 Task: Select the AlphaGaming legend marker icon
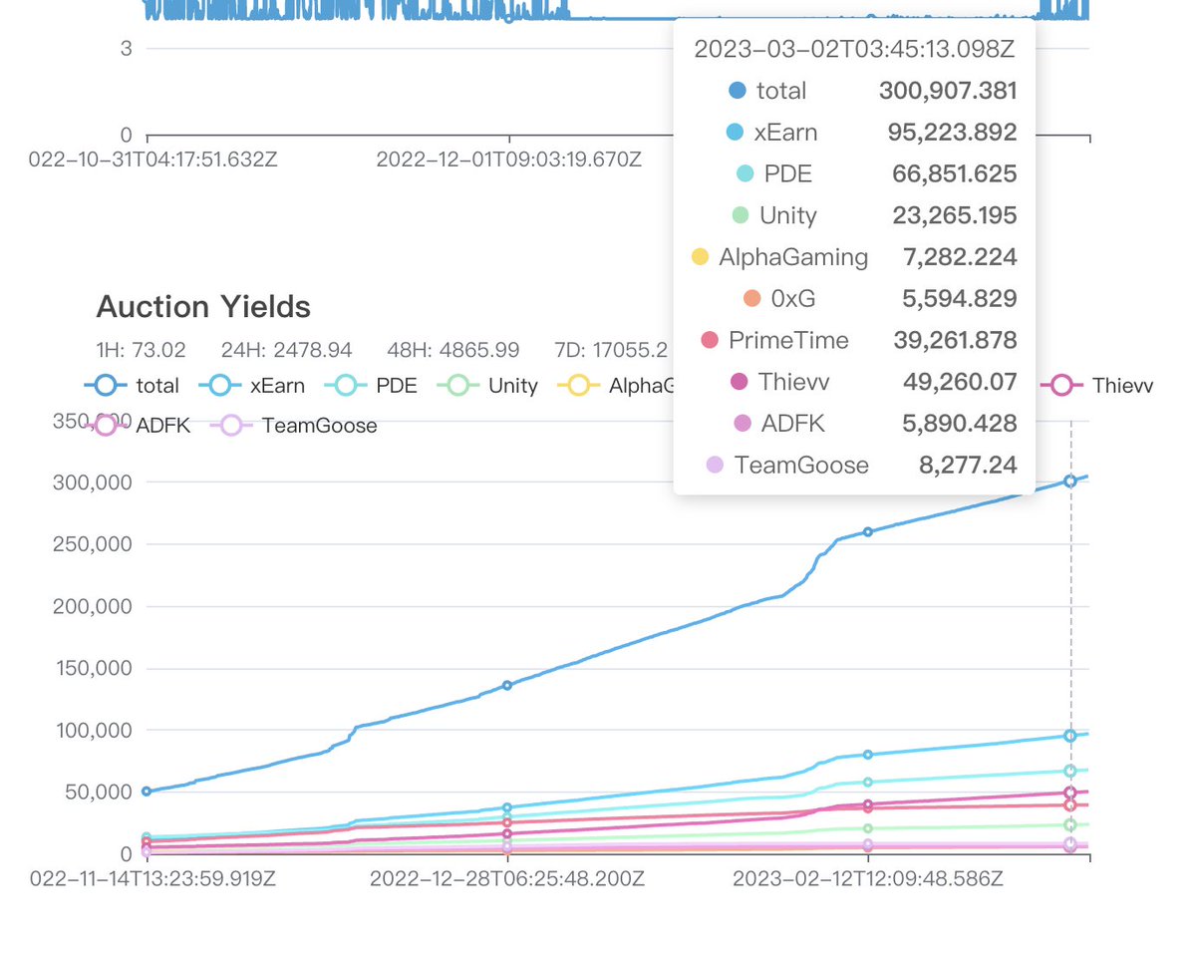(x=578, y=386)
